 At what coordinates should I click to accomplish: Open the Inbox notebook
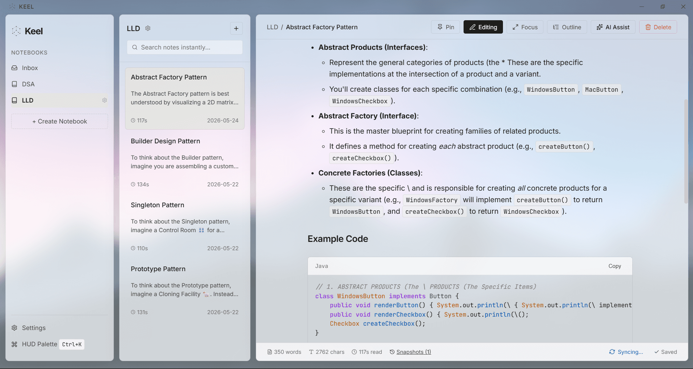click(x=60, y=68)
